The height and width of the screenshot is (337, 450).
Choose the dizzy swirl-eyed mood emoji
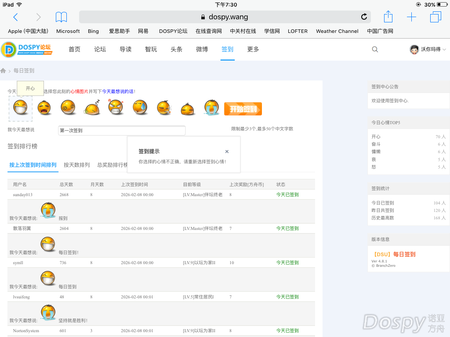68,108
